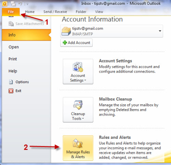This screenshot has height=165, width=171.
Task: Open the Open backstage menu
Action: (x=14, y=47)
